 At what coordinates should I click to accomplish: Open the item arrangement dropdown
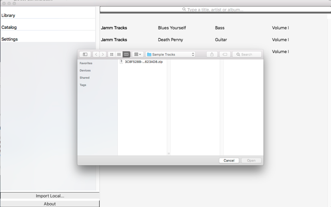click(138, 55)
